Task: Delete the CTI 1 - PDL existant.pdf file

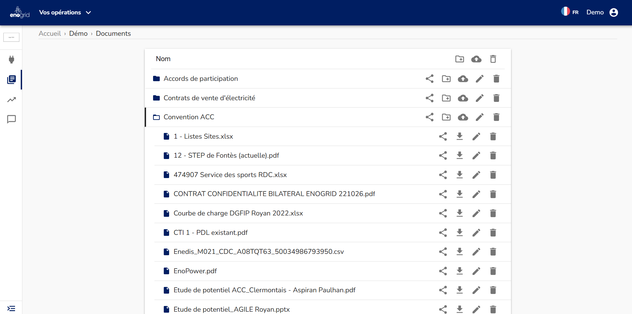Action: coord(493,232)
